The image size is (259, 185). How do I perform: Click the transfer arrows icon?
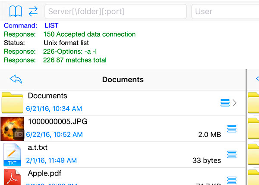pyautogui.click(x=33, y=11)
